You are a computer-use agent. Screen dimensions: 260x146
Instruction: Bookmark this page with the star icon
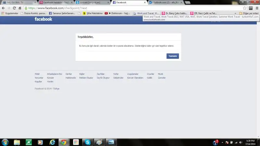pos(245,8)
